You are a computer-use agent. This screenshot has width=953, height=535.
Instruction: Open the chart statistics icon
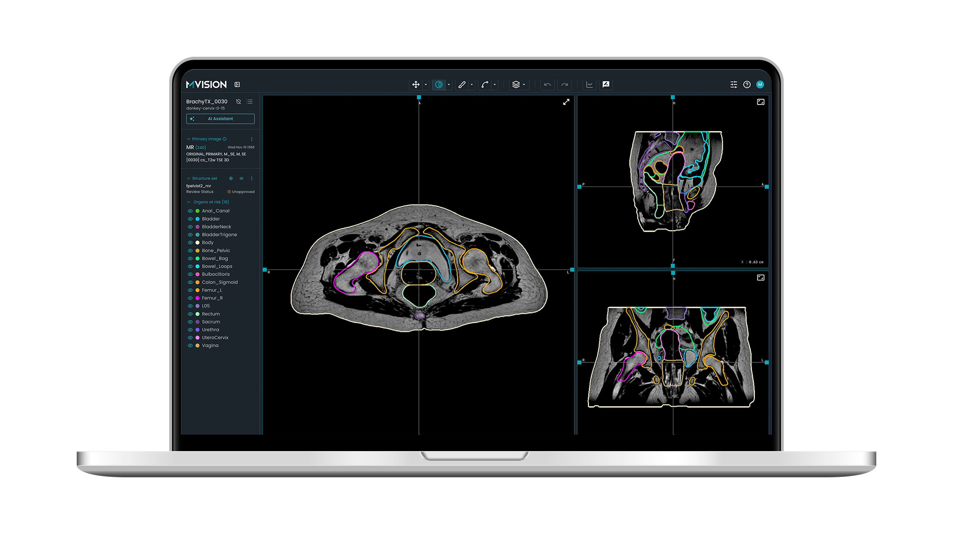(x=589, y=84)
